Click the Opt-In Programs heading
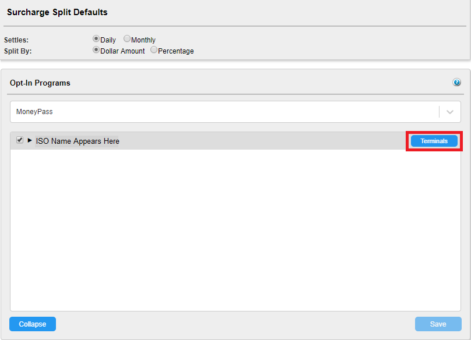Viewport: 471px width, 340px height. tap(40, 83)
